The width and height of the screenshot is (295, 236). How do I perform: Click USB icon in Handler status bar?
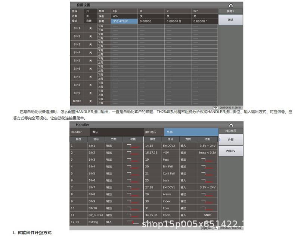click(x=215, y=228)
